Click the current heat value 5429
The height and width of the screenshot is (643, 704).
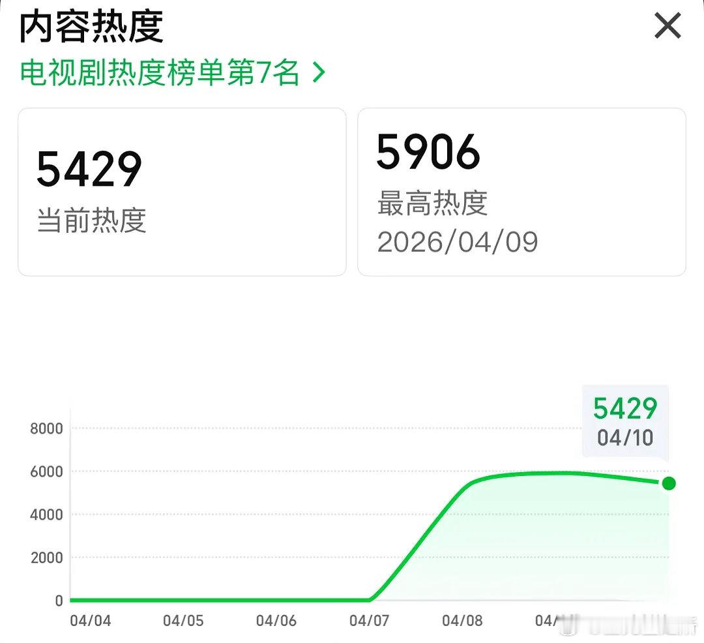click(89, 170)
